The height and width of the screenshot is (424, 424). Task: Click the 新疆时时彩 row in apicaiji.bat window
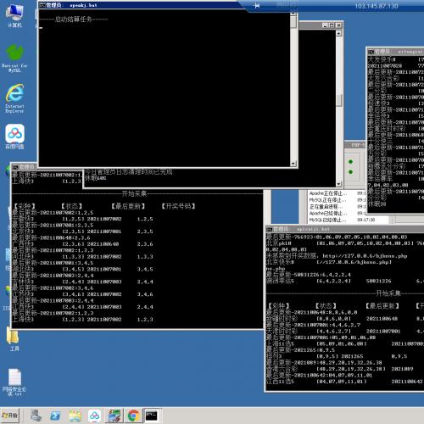(345, 319)
